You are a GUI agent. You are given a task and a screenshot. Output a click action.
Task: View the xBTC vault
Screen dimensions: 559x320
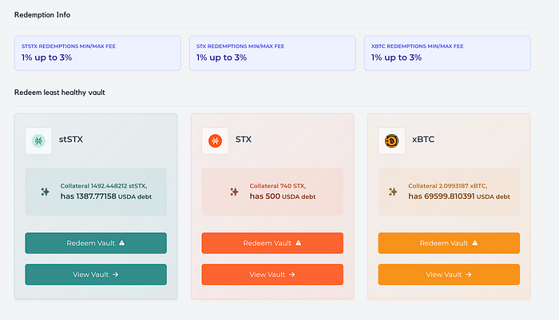(x=449, y=275)
